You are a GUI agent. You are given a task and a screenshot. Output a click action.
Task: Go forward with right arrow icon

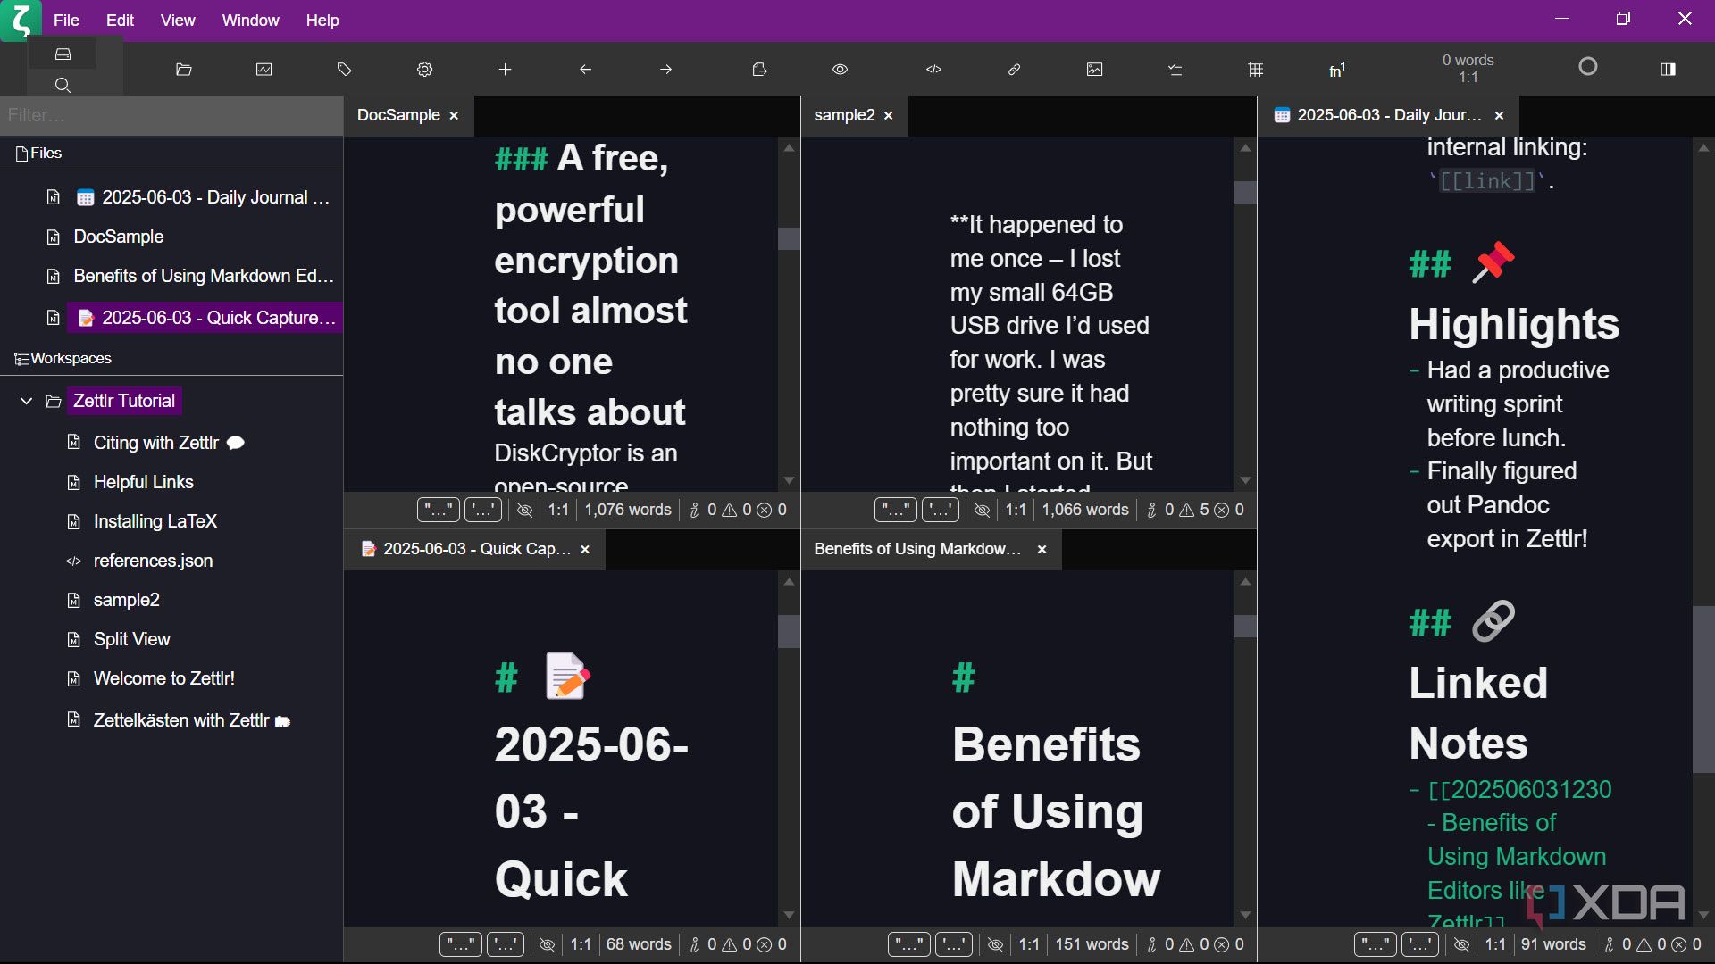tap(666, 70)
